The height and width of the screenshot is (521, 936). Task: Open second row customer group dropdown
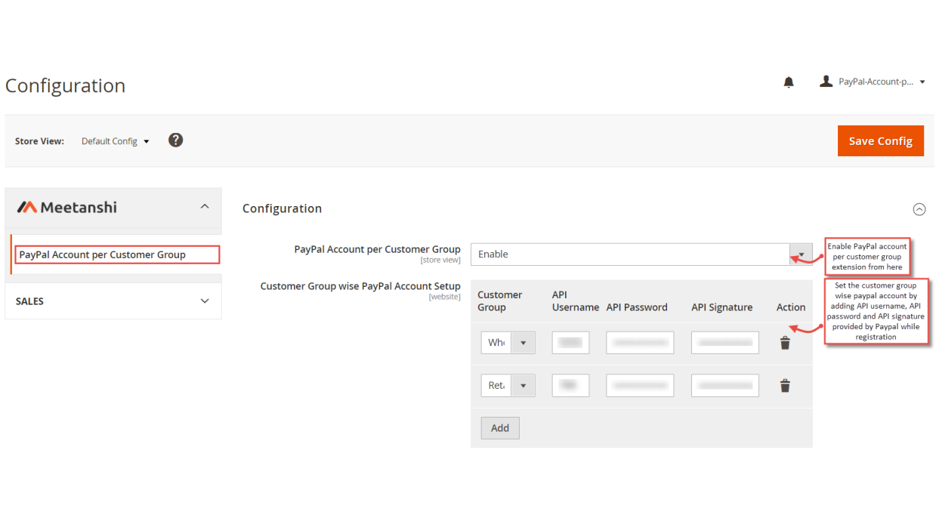click(508, 386)
